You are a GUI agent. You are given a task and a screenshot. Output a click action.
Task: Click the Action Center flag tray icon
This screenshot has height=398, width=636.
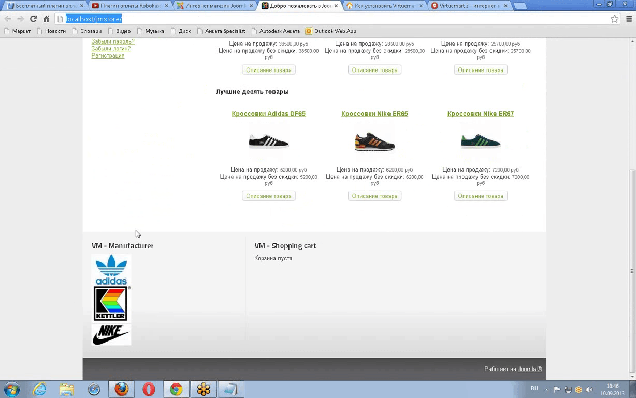click(x=557, y=390)
